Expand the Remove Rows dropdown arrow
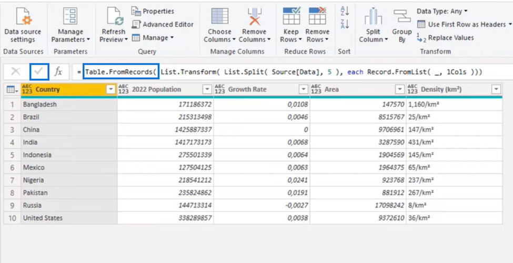This screenshot has height=263, width=513. [326, 40]
